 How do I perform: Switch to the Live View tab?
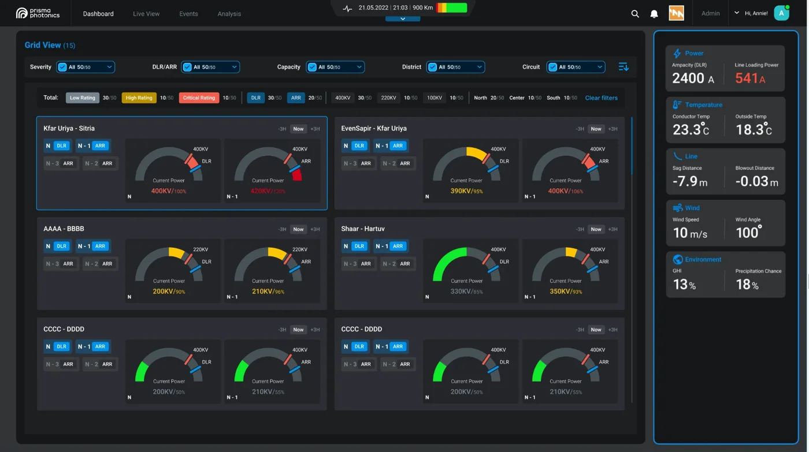coord(146,14)
